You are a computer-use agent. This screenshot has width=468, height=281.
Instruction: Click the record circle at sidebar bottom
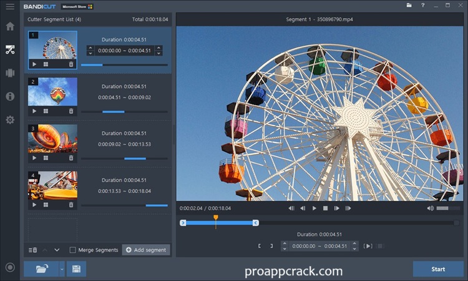(x=10, y=267)
